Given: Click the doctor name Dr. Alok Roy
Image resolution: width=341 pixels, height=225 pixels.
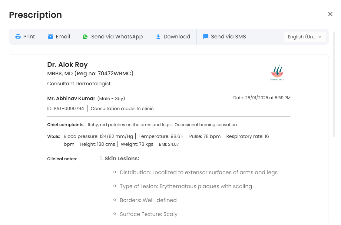Looking at the screenshot, I should pyautogui.click(x=68, y=64).
